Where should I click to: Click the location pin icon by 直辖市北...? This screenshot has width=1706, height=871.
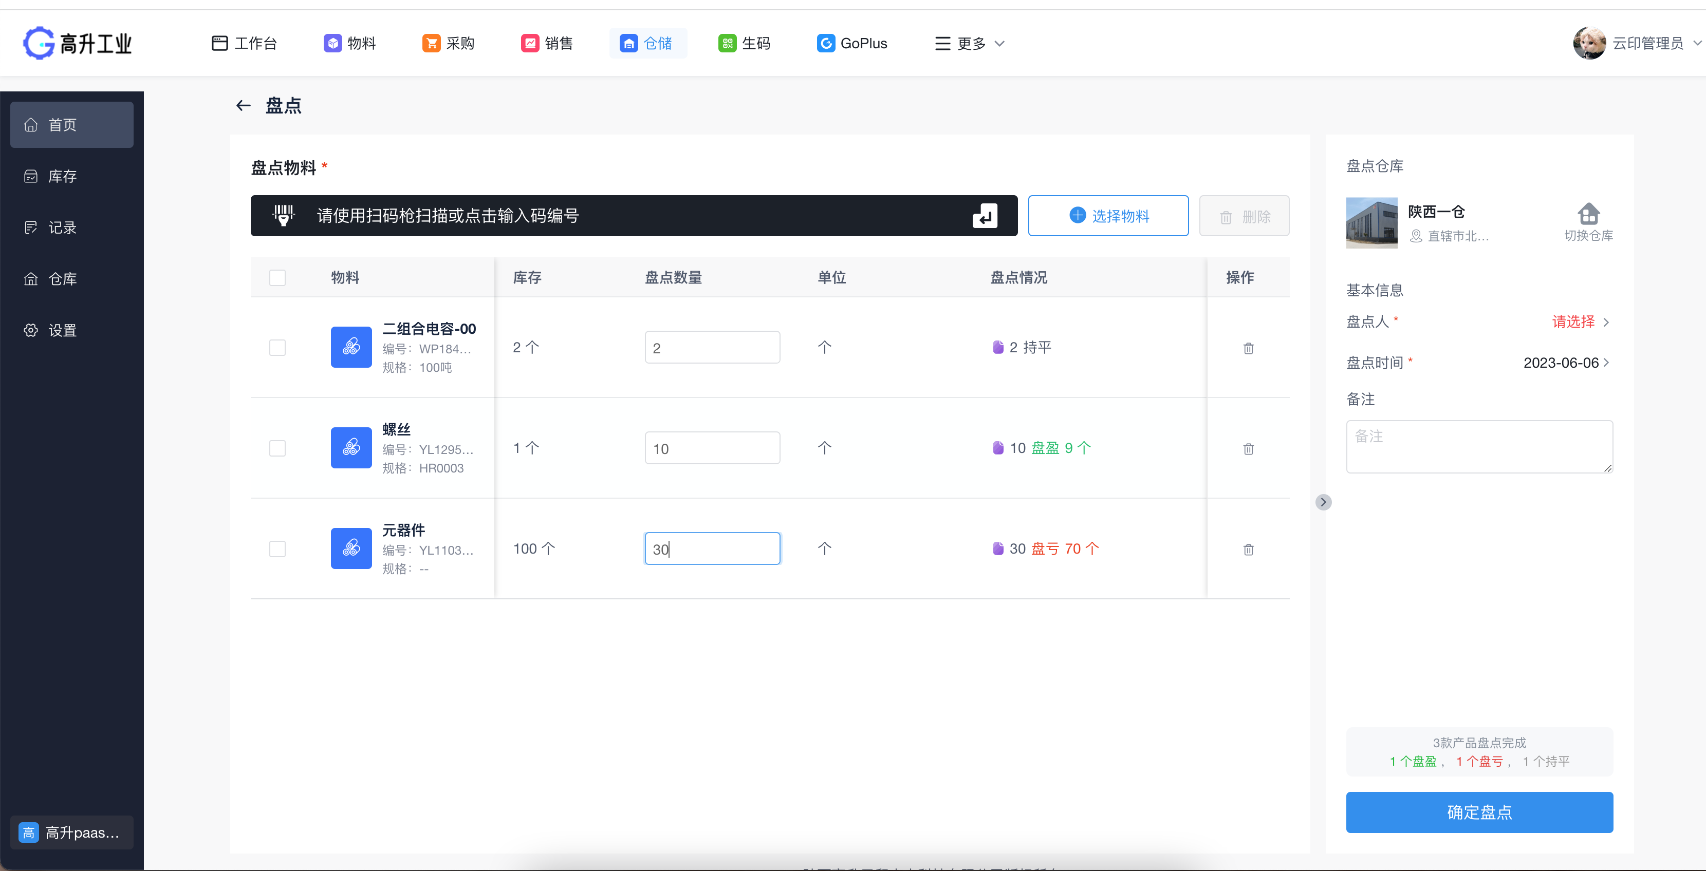point(1416,236)
